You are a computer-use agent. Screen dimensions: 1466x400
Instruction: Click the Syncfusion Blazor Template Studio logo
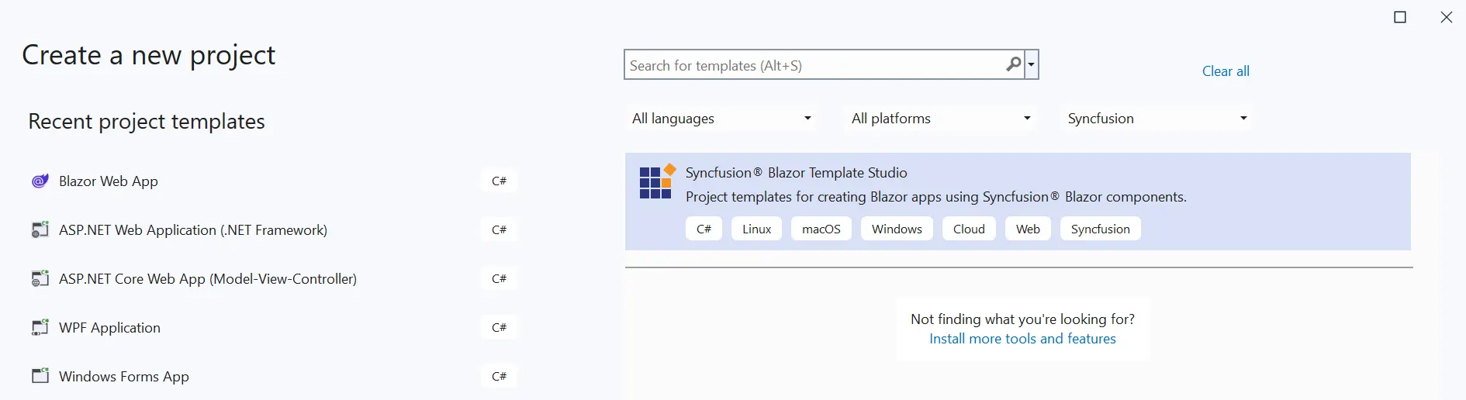pyautogui.click(x=656, y=183)
